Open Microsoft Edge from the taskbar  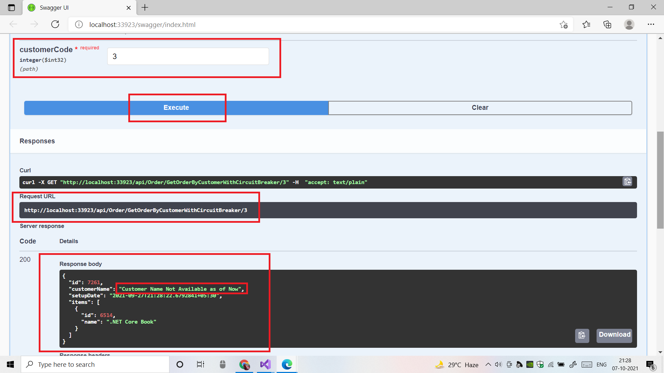click(x=287, y=364)
